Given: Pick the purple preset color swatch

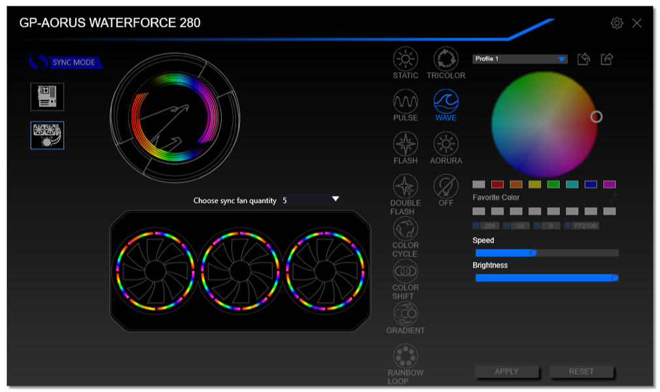Looking at the screenshot, I should pyautogui.click(x=610, y=184).
